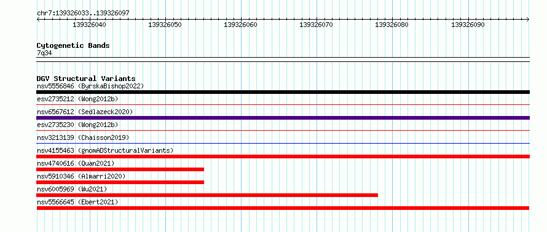Image resolution: width=547 pixels, height=232 pixels.
Task: Click ruler position 139326070
Action: point(317,25)
